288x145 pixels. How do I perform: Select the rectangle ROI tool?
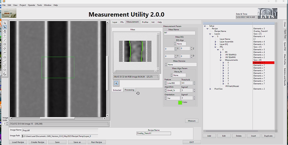[5, 44]
